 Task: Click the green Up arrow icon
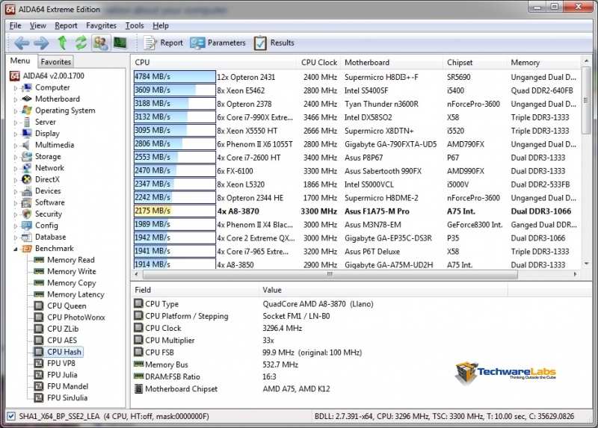[x=62, y=43]
